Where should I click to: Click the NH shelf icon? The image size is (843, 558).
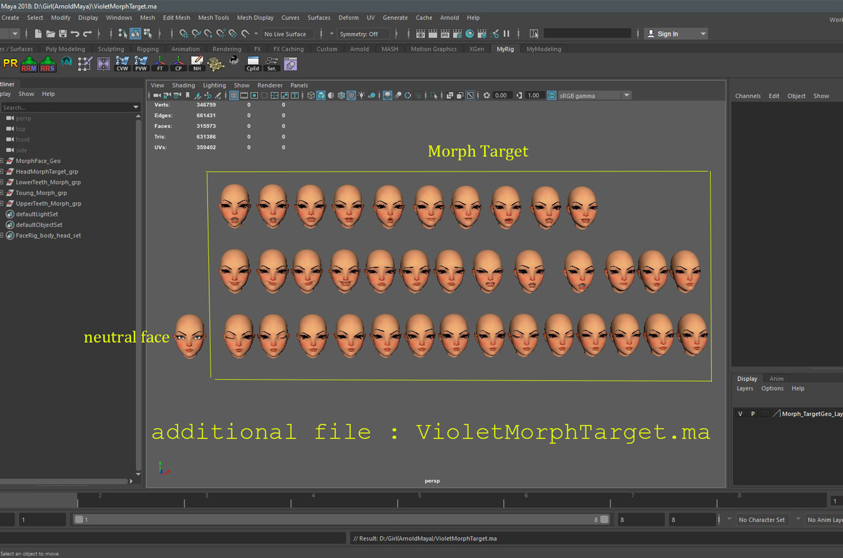click(197, 64)
